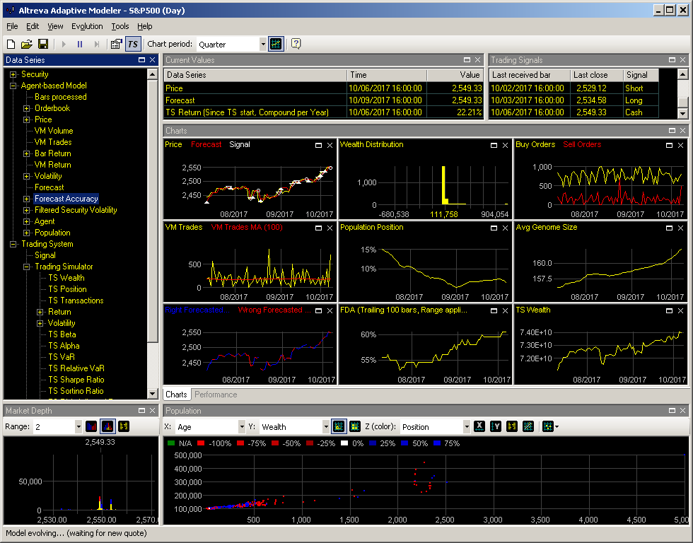
Task: Expand the Orderbook tree node
Action: coord(26,108)
